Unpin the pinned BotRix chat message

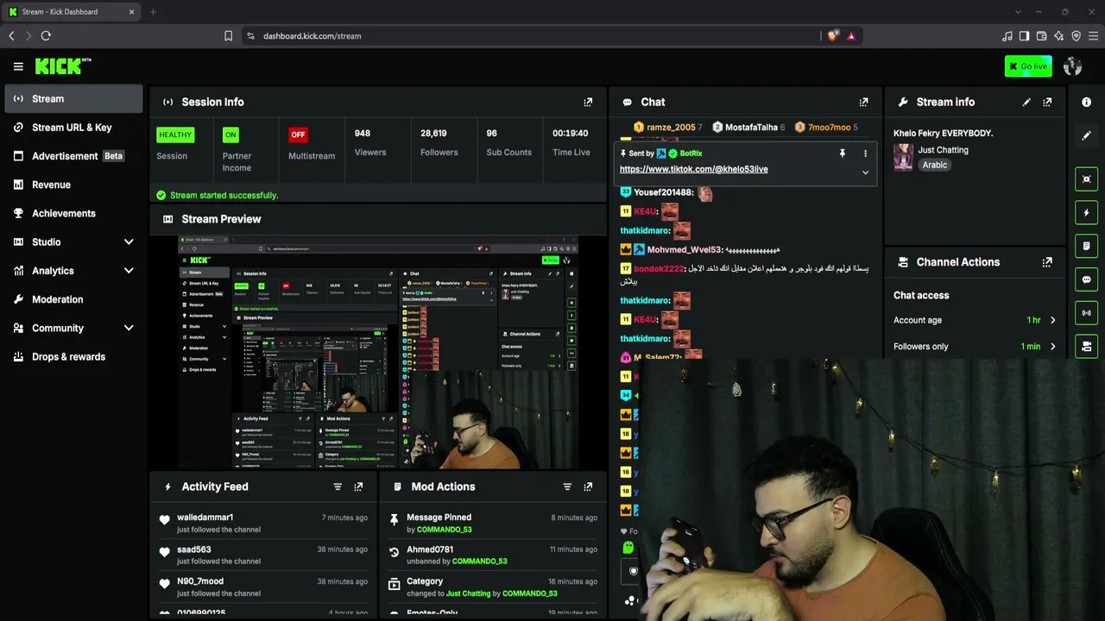842,154
